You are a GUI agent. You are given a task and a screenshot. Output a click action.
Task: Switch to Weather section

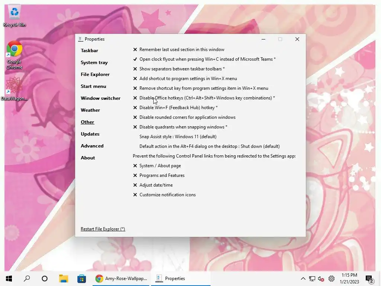click(90, 110)
